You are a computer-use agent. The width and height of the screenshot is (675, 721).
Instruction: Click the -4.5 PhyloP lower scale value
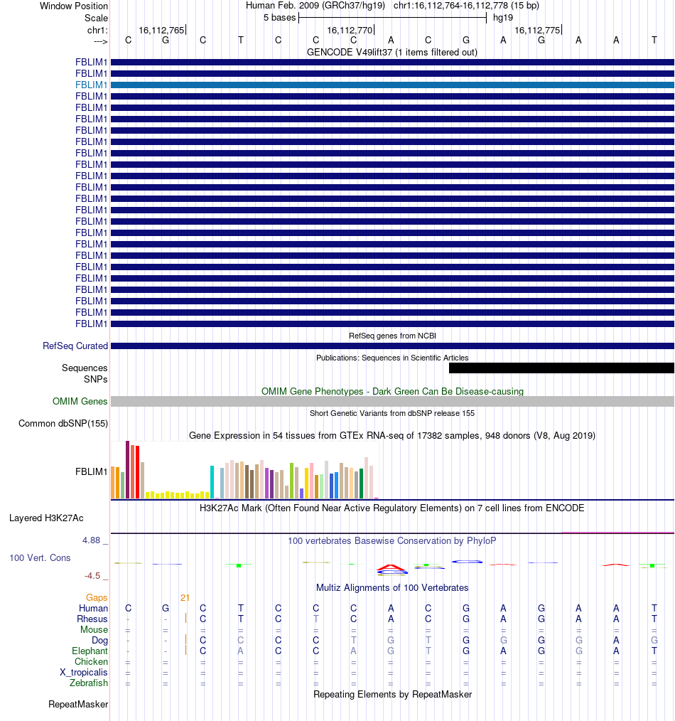click(x=92, y=576)
